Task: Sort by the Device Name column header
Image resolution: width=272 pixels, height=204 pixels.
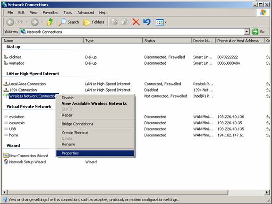Action: 203,41
